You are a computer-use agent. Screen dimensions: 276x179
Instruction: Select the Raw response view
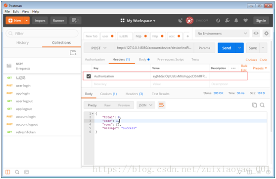click(107, 105)
